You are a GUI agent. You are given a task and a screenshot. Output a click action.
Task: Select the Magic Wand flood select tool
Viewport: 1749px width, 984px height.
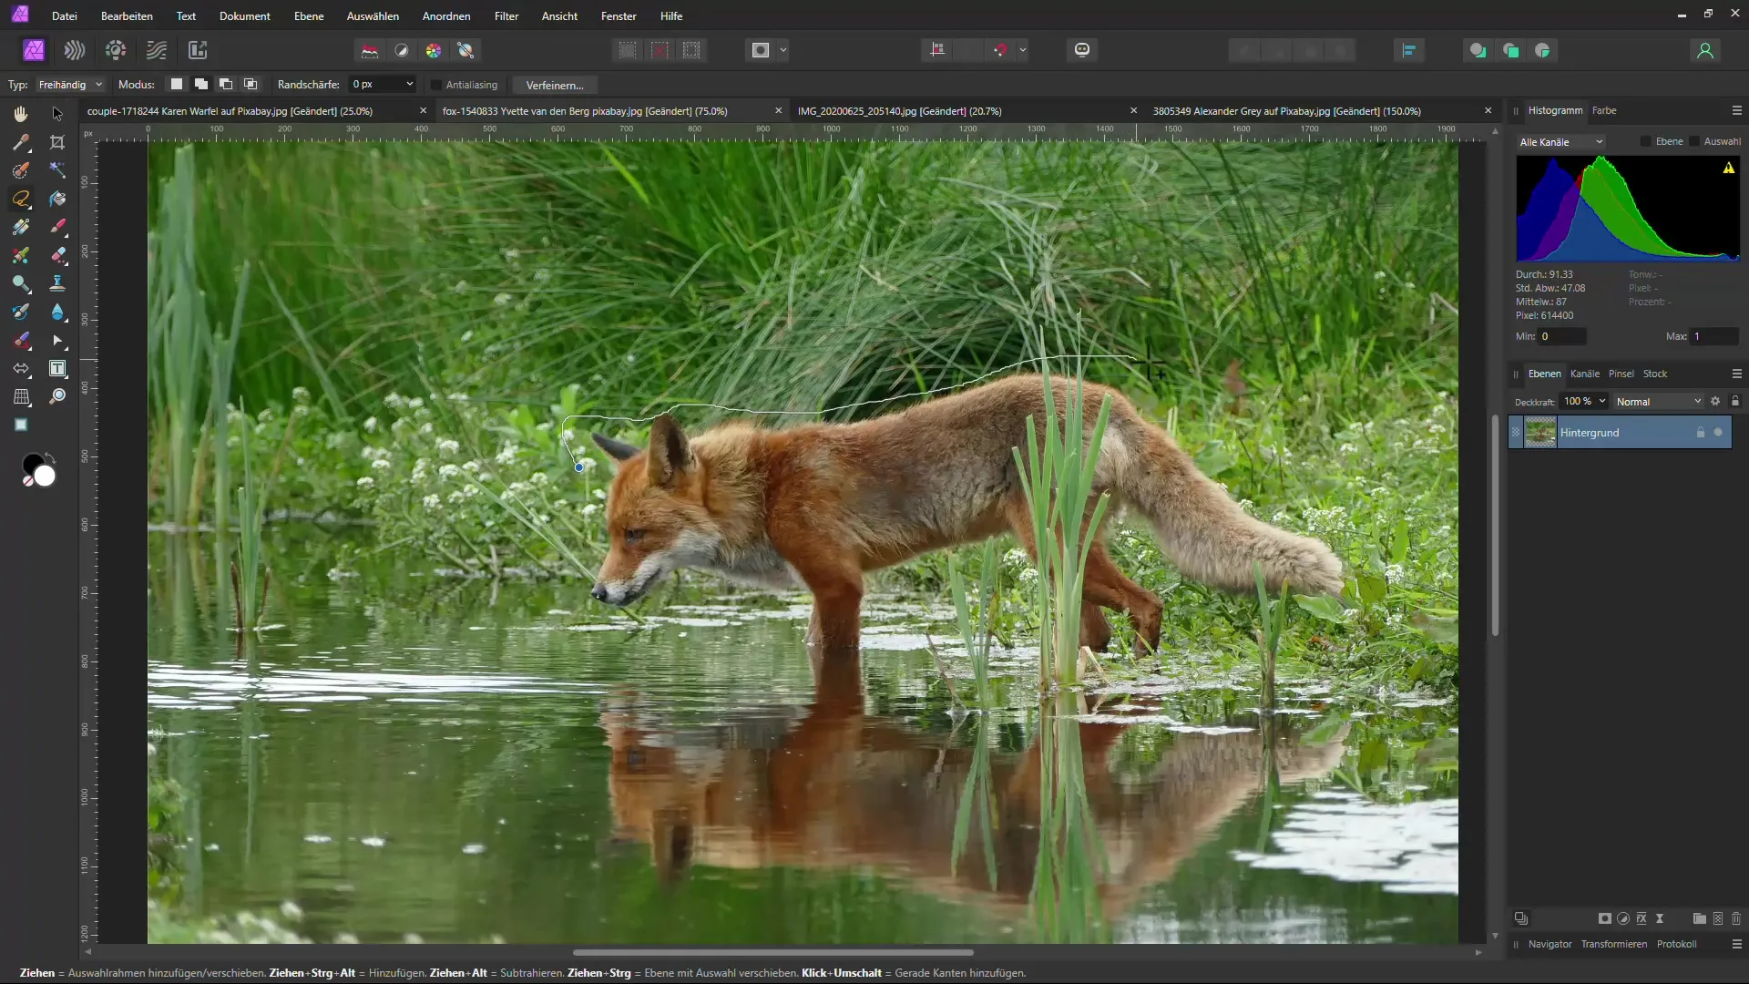57,170
